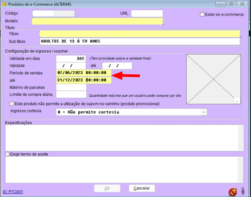Click the 'Quantidade máxima que um usuário' hint text
This screenshot has width=251, height=197.
pyautogui.click(x=135, y=96)
